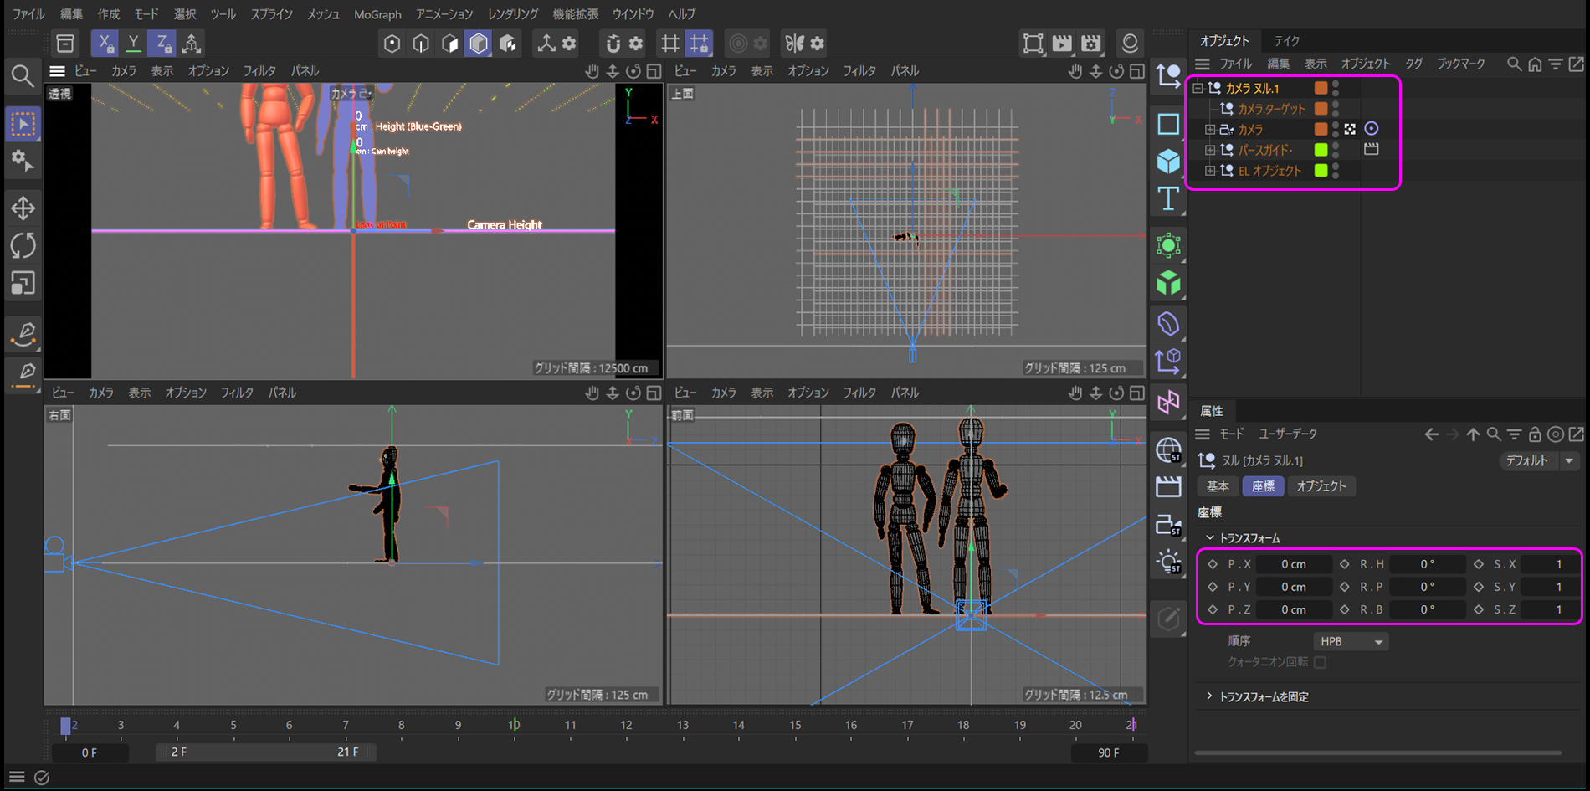Screen dimensions: 1590x791
Task: Click the 基本 tab button
Action: coord(1218,486)
